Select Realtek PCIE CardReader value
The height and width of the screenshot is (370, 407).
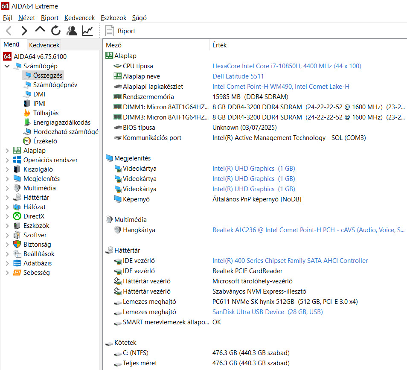coord(247,271)
